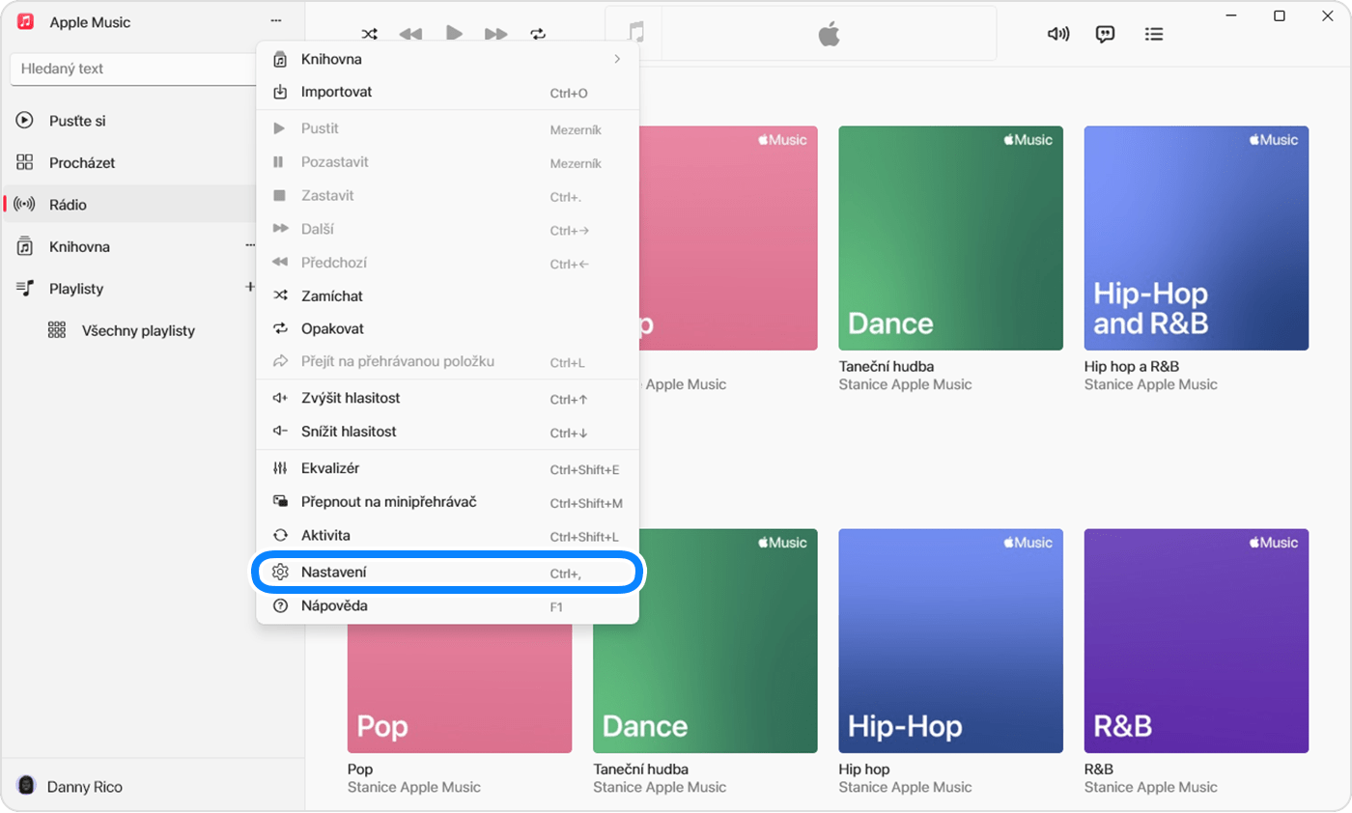The height and width of the screenshot is (813, 1352).
Task: Focus the Hledaný text search field
Action: (133, 69)
